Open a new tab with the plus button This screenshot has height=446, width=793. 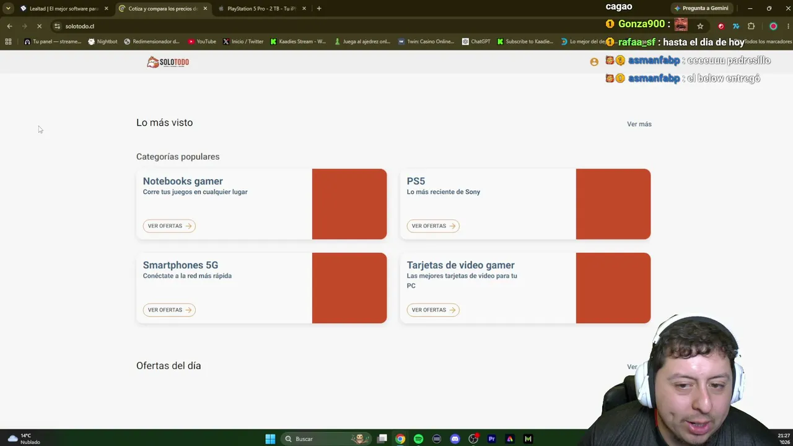(319, 9)
